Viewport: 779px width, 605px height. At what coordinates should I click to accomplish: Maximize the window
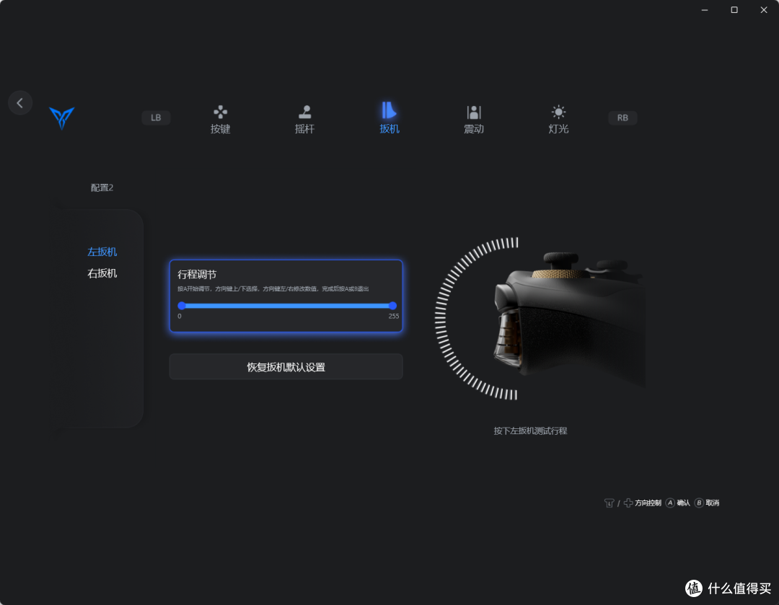click(x=734, y=10)
